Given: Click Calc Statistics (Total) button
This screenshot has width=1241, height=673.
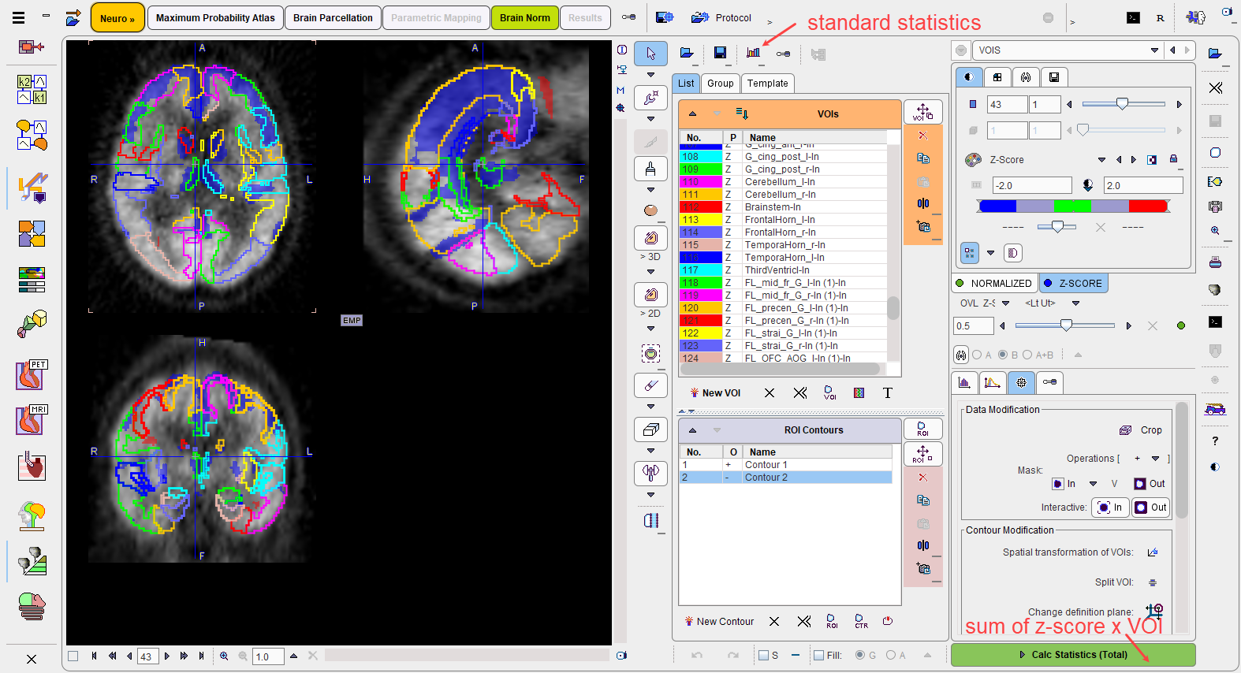Looking at the screenshot, I should 1073,655.
